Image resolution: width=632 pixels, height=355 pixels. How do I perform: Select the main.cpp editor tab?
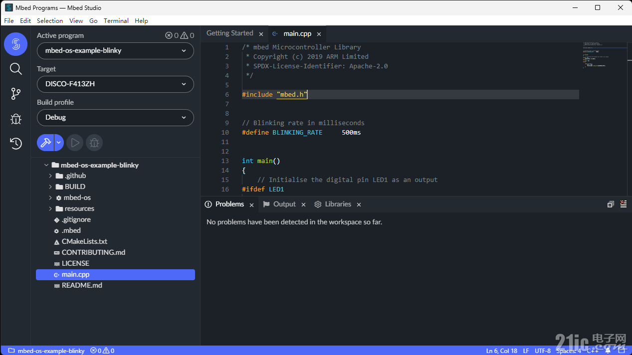[x=297, y=34]
